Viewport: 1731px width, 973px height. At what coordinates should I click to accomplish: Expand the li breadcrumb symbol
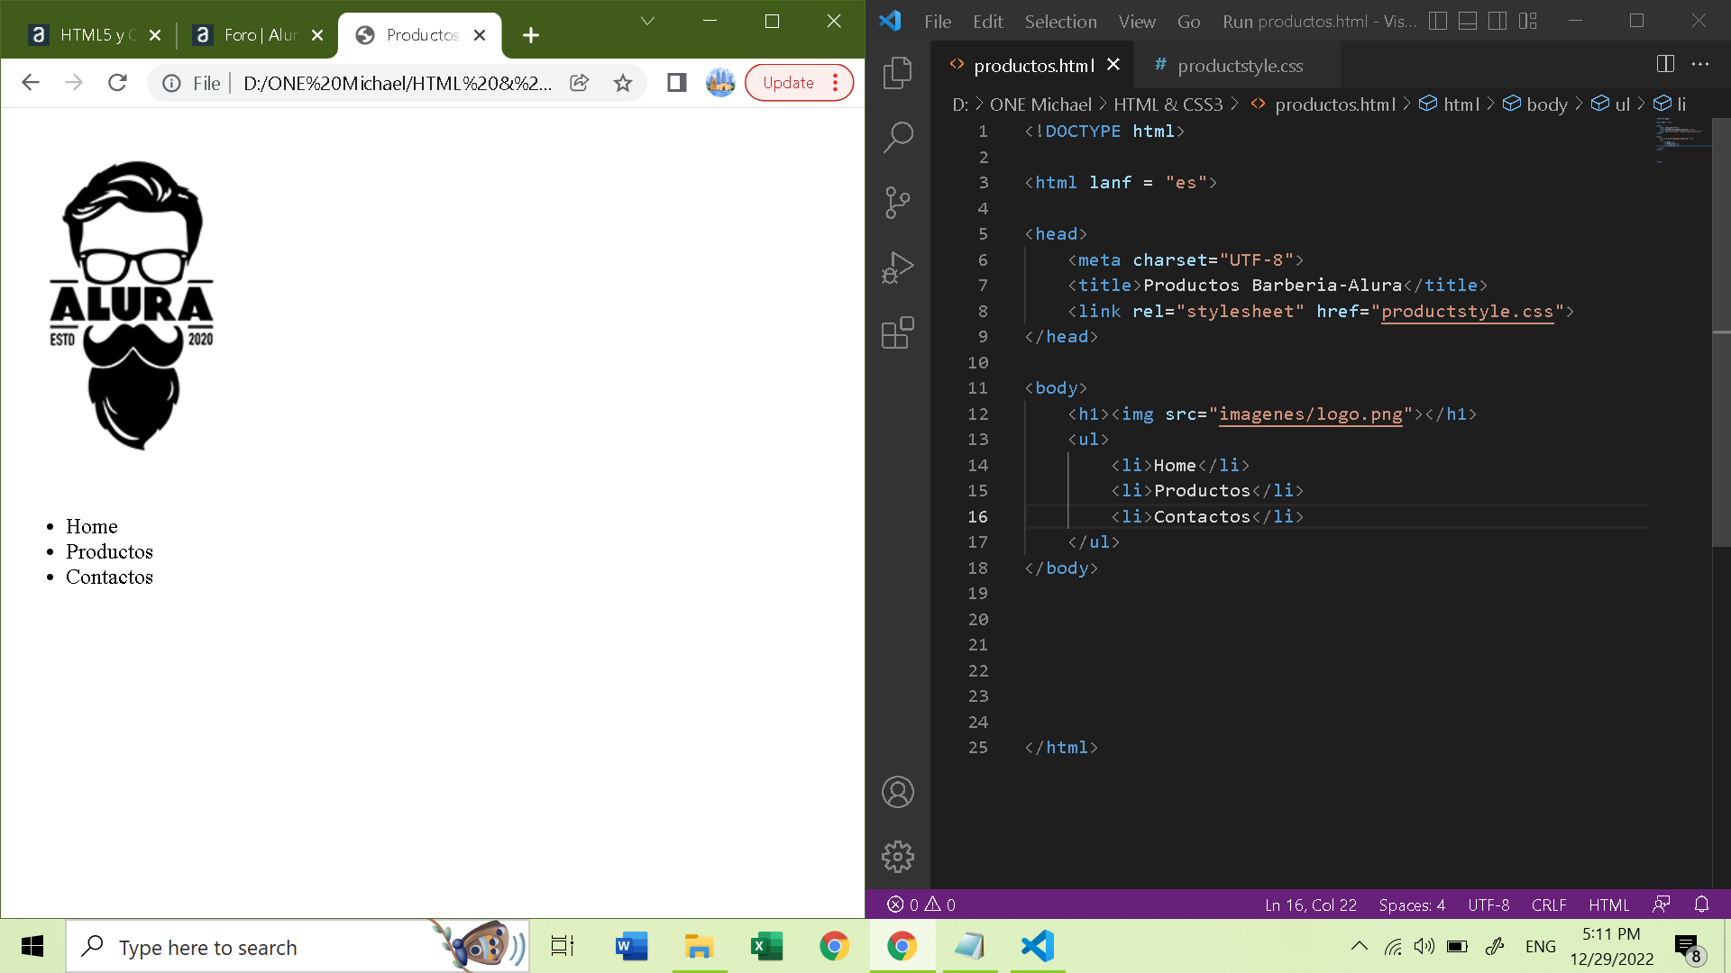click(x=1671, y=105)
